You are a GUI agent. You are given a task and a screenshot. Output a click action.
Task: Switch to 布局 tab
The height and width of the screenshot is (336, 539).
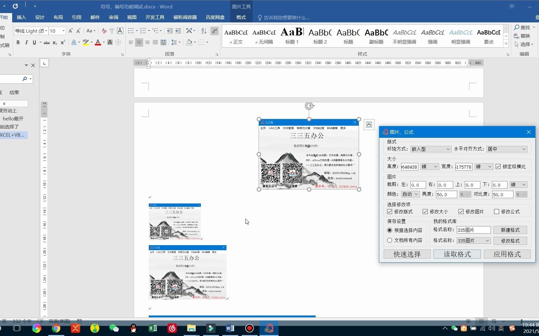pyautogui.click(x=58, y=17)
